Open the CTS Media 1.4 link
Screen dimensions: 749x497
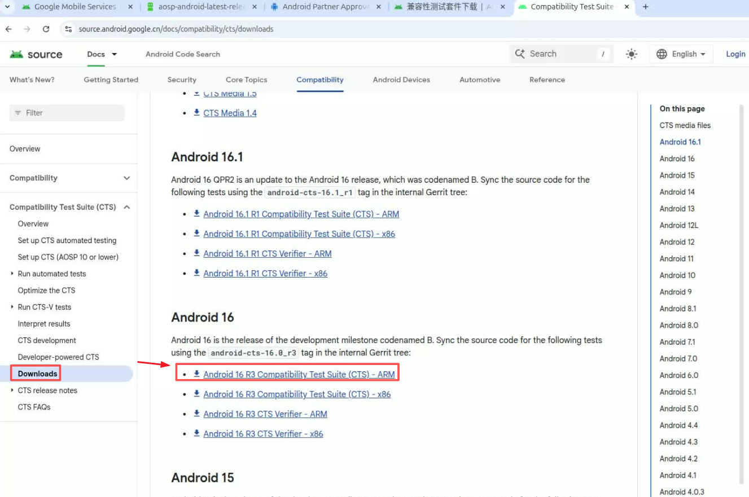pos(230,113)
